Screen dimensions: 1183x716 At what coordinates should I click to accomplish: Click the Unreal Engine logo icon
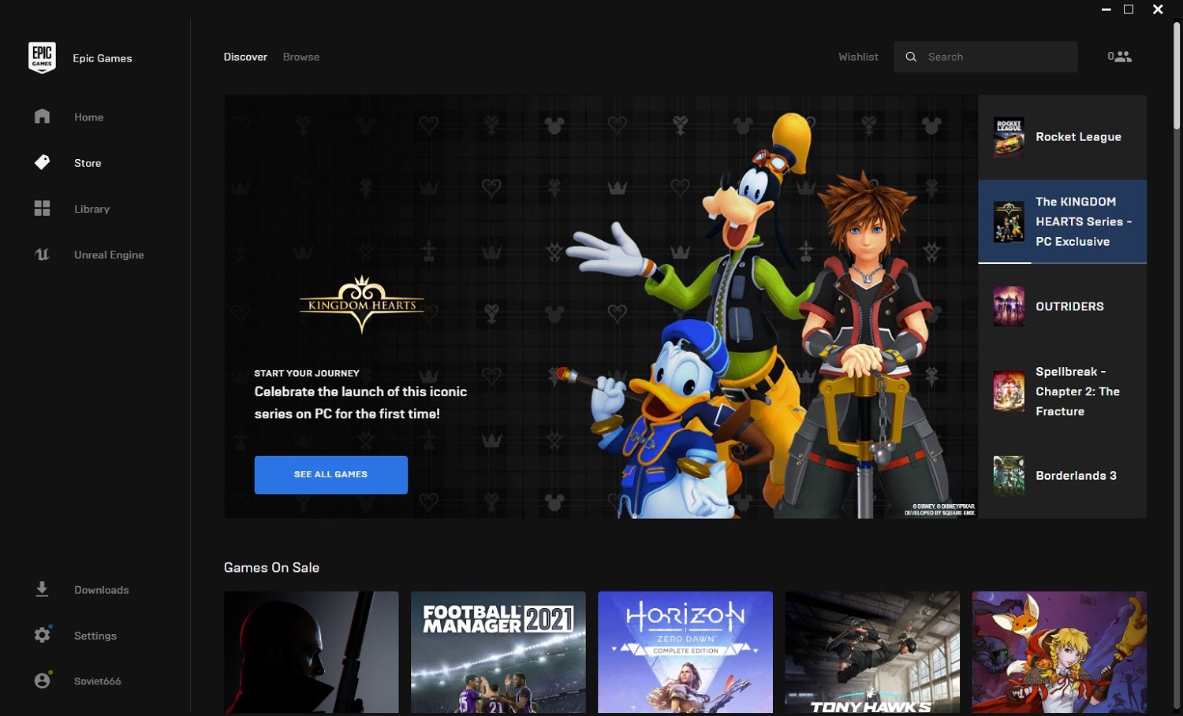point(42,254)
